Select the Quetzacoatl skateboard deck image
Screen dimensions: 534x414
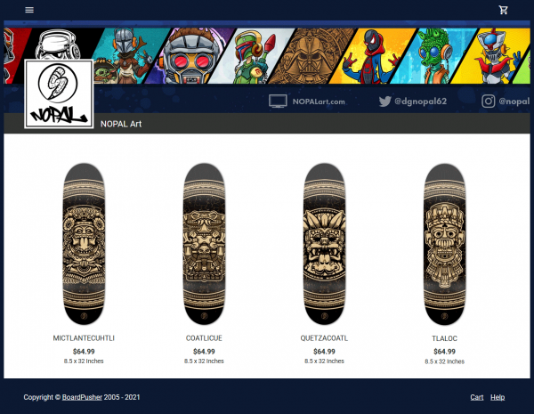(324, 244)
